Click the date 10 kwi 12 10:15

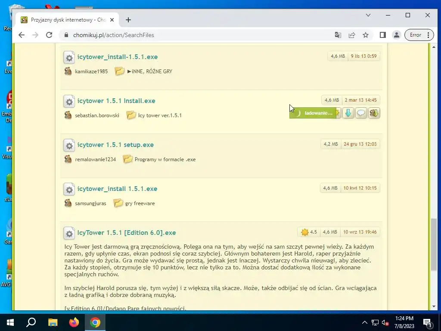(x=360, y=188)
